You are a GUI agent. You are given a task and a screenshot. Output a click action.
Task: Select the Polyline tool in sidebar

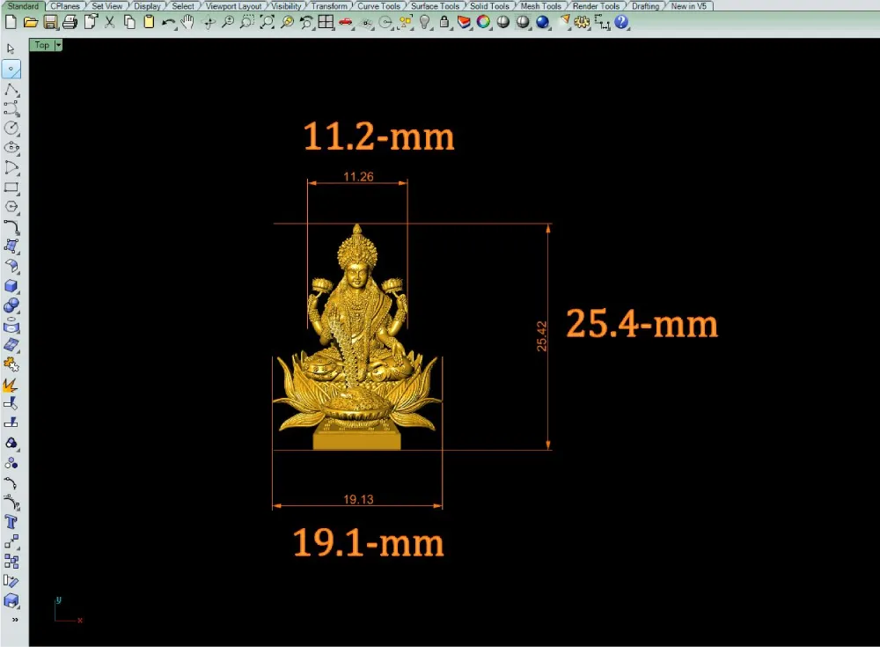11,89
